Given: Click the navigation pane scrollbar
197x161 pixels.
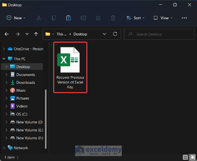Looking at the screenshot, I should 46,119.
